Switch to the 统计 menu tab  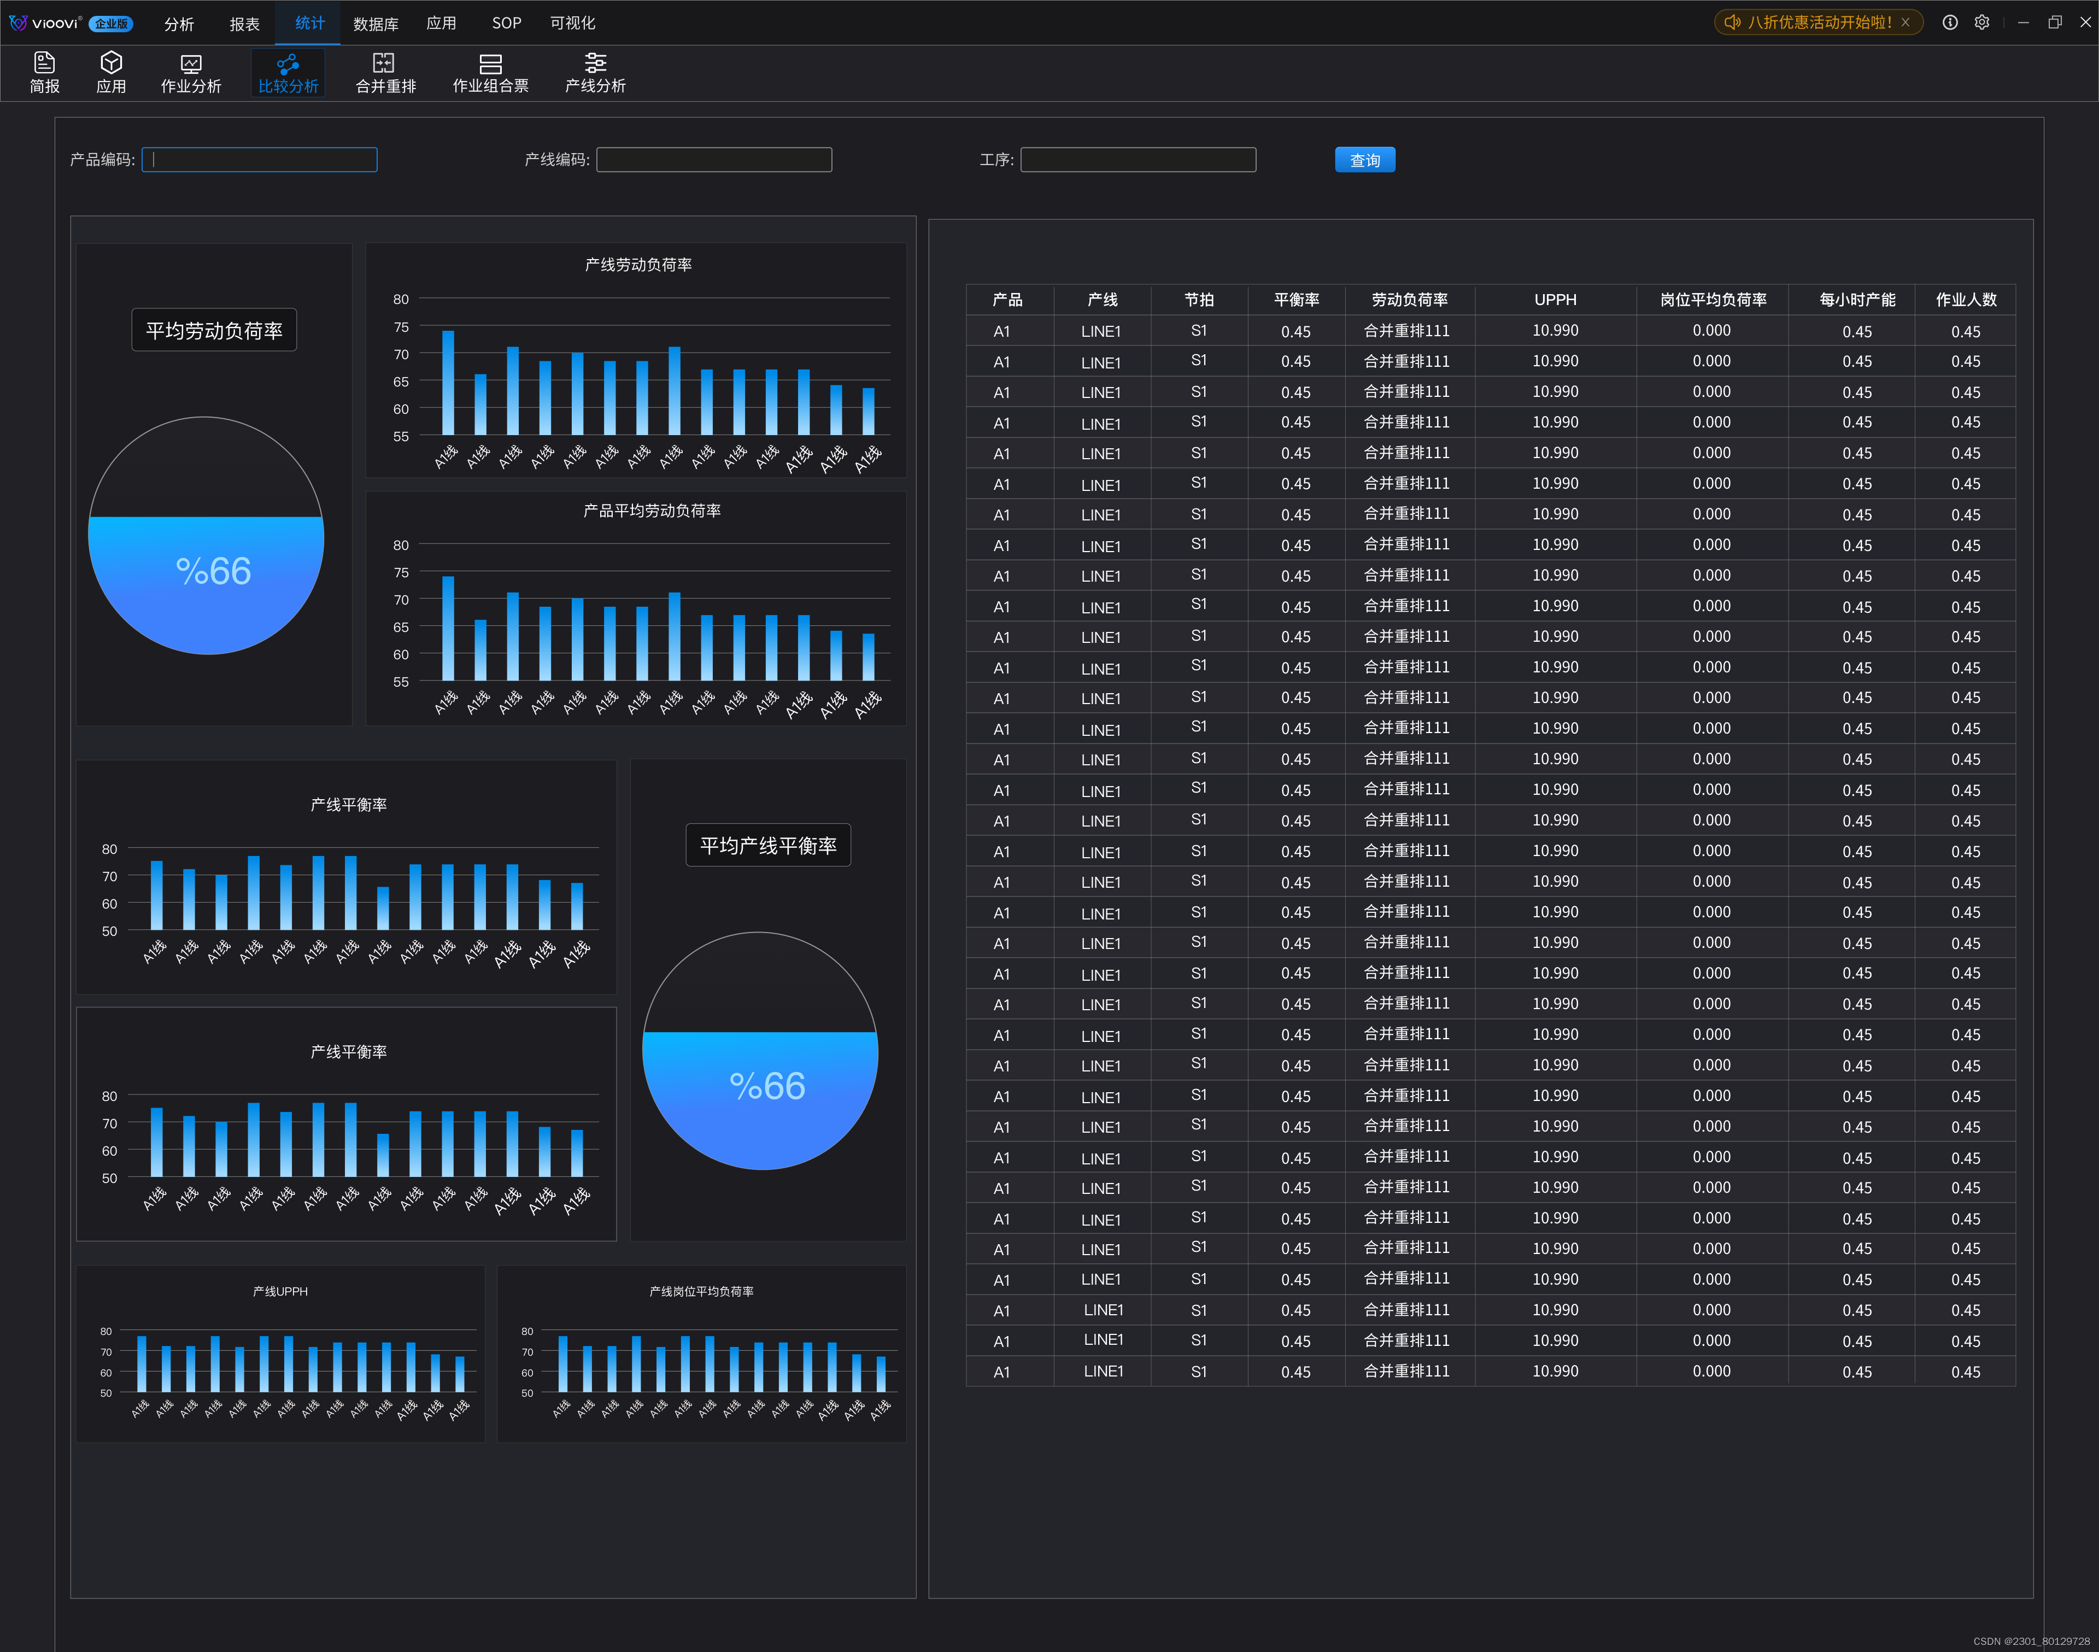click(309, 22)
